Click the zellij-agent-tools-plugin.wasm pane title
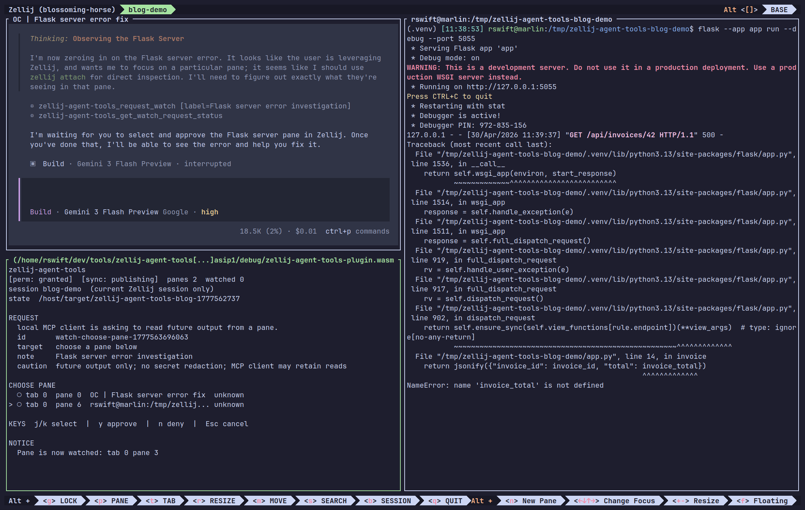805x510 pixels. tap(203, 260)
